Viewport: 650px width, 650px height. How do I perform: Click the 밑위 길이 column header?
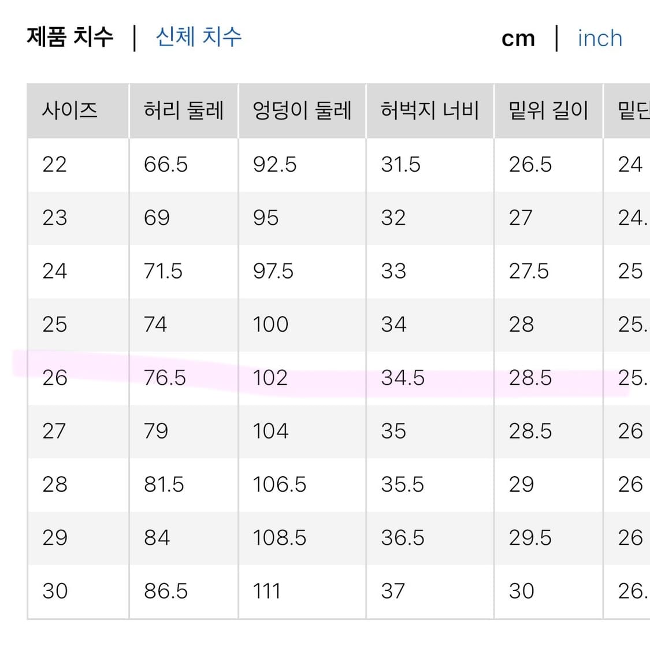[548, 110]
